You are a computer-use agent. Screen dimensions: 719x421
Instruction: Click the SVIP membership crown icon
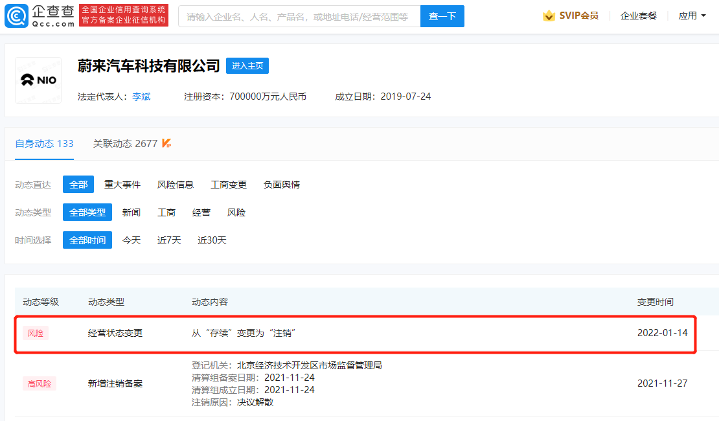point(550,15)
